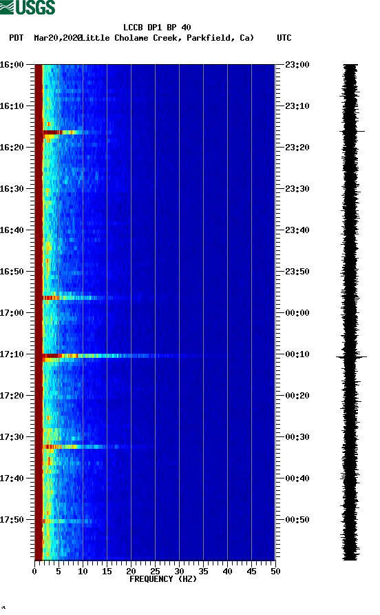This screenshot has width=380, height=615.
Task: Click the '17:10' PDT time label
Action: (12, 354)
